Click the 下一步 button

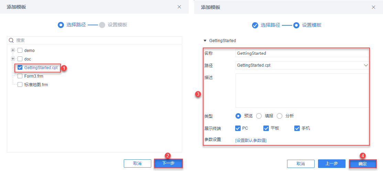pyautogui.click(x=168, y=163)
